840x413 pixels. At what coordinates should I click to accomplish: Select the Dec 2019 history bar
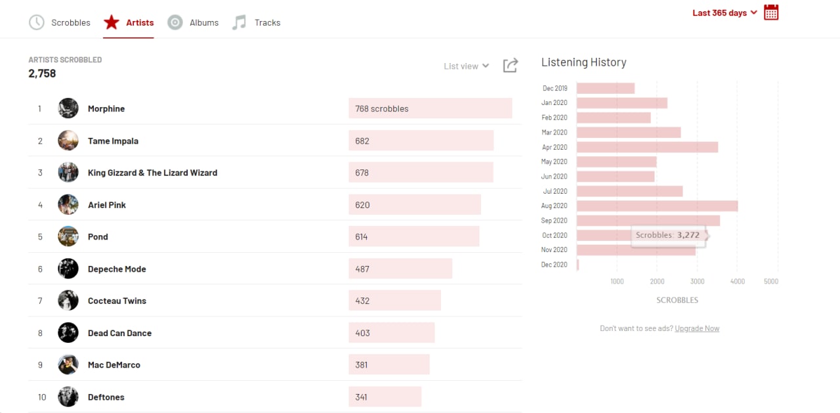pyautogui.click(x=606, y=88)
